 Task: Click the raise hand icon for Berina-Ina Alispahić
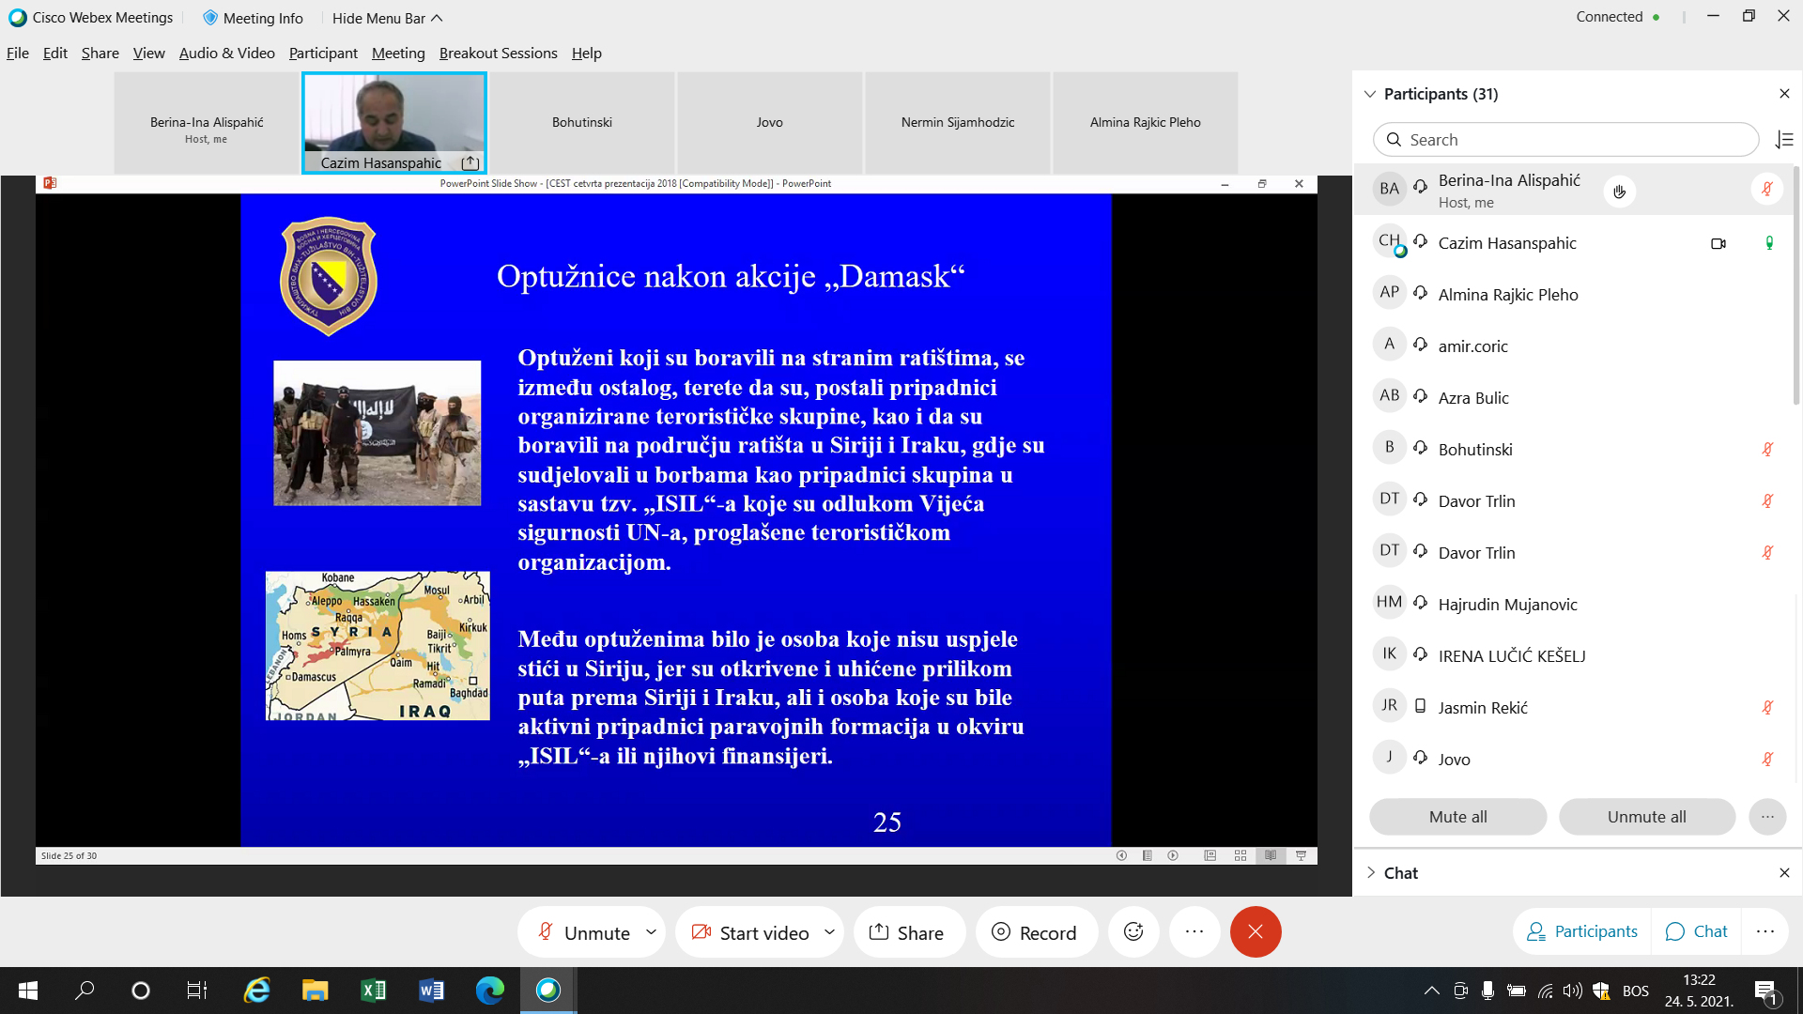click(x=1619, y=192)
